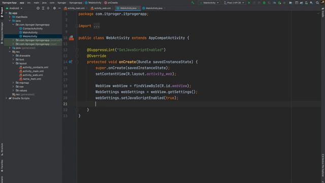Screen dimensions: 325x183
Task: Click the user avatar icon top right
Action: tap(322, 3)
